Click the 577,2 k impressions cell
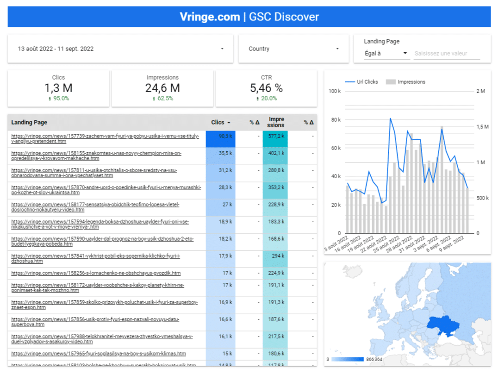The height and width of the screenshot is (374, 498). point(275,139)
